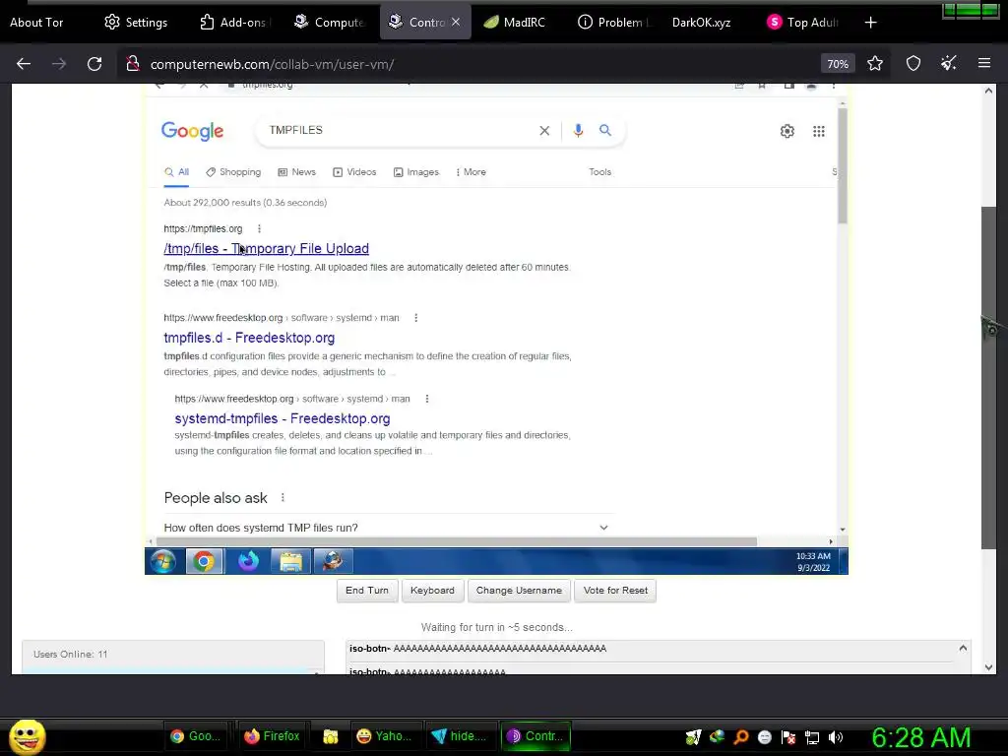Switch to the DarkOK.xyz tab
The width and height of the screenshot is (1008, 756).
(x=701, y=23)
